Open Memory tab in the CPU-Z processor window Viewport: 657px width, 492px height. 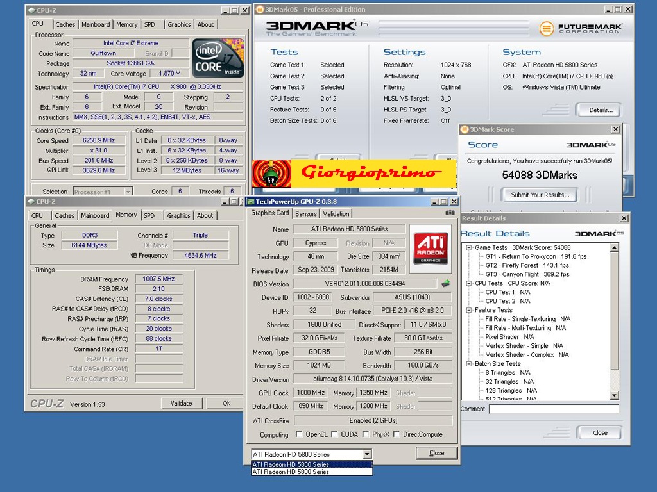[126, 25]
